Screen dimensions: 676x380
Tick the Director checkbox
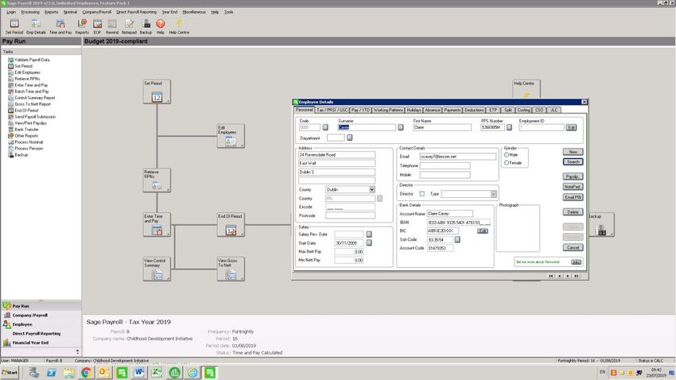tap(422, 193)
